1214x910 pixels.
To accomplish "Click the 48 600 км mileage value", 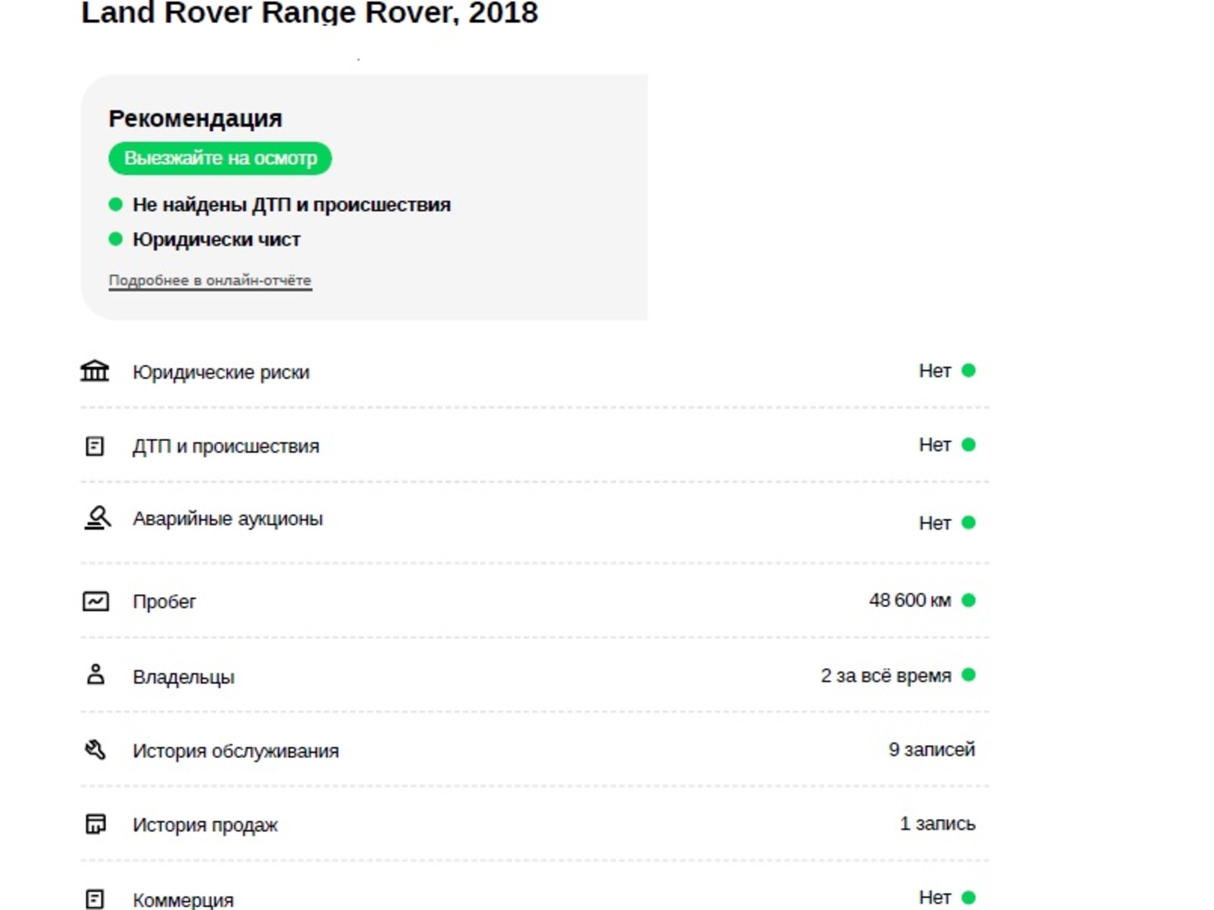I will (910, 600).
